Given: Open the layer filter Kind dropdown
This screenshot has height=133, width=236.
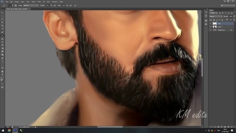Looking at the screenshot, I should pos(214,13).
